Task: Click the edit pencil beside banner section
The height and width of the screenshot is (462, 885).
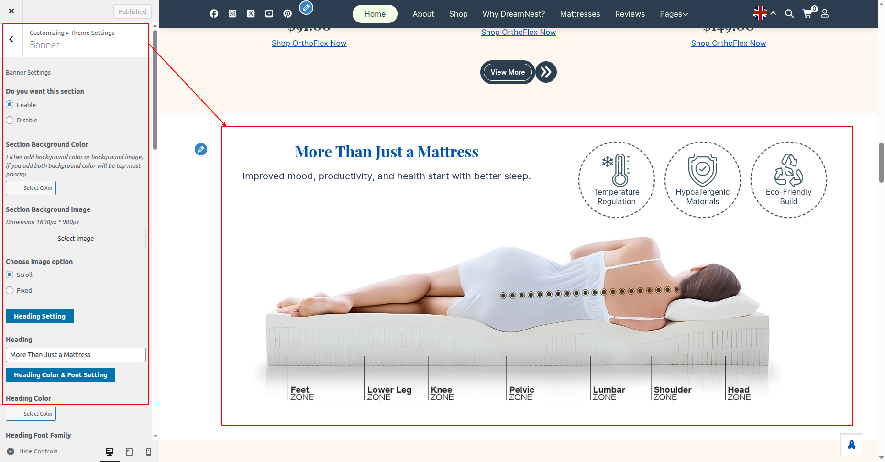Action: [x=201, y=150]
